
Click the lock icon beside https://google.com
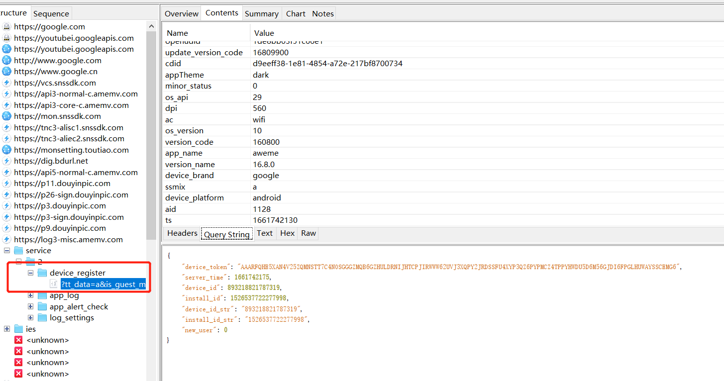6,27
